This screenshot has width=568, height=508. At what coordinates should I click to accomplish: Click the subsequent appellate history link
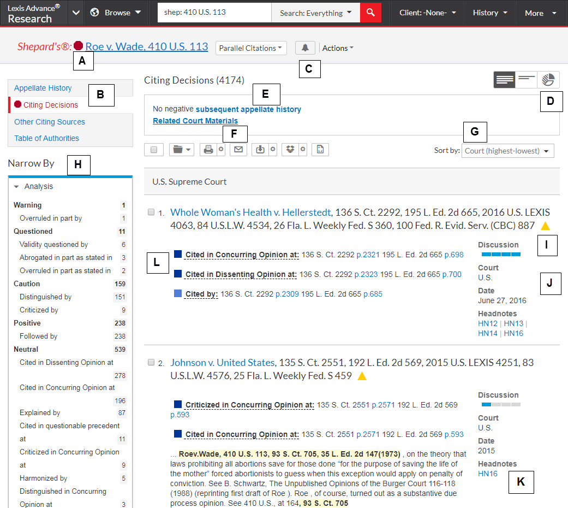coord(248,109)
